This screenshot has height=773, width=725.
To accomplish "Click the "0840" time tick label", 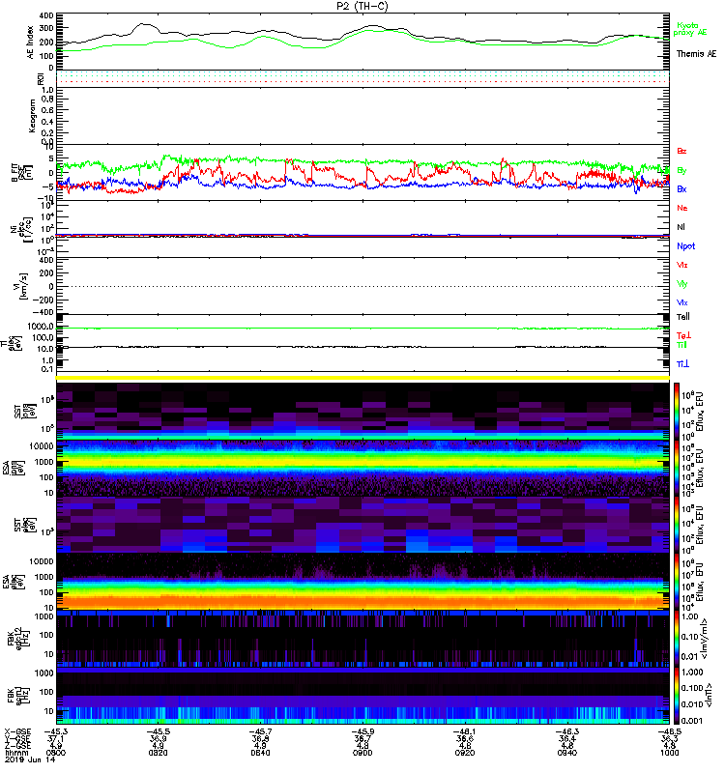I will [x=260, y=753].
